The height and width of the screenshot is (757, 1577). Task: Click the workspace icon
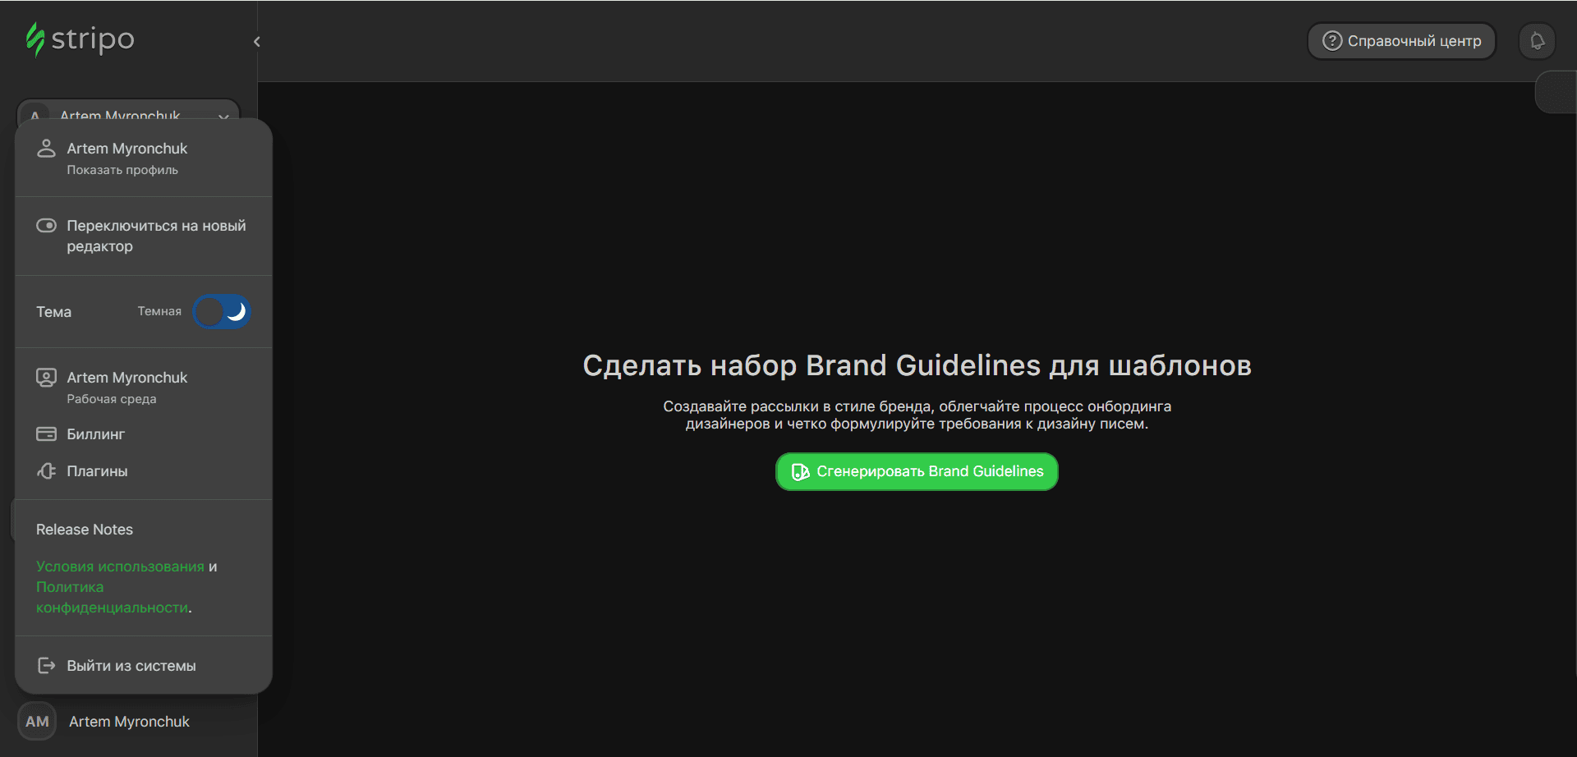tap(47, 378)
